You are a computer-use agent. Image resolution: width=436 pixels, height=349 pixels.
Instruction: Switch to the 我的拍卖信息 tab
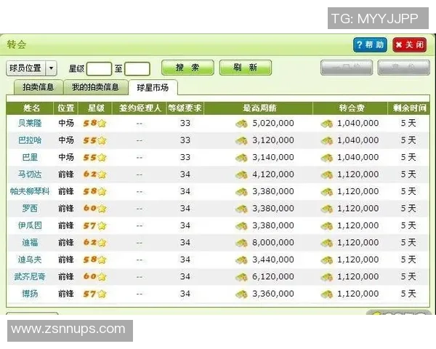[94, 88]
